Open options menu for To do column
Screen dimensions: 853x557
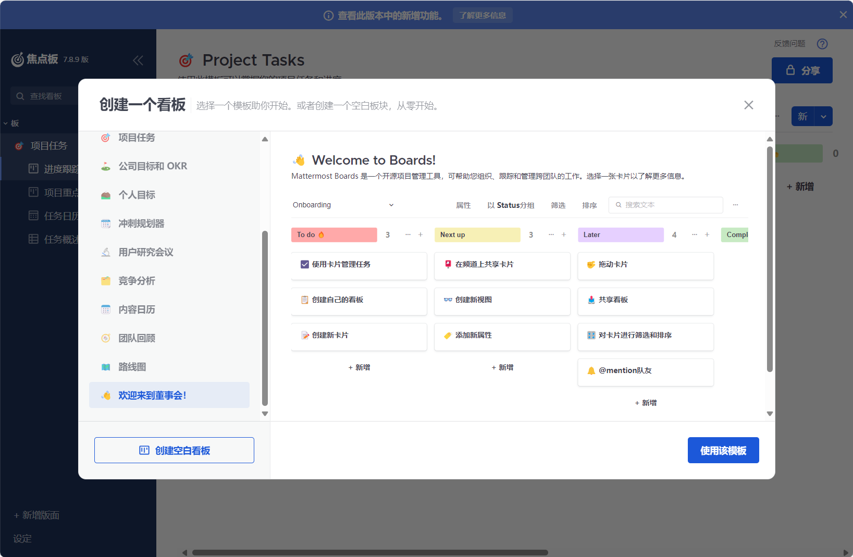coord(407,235)
